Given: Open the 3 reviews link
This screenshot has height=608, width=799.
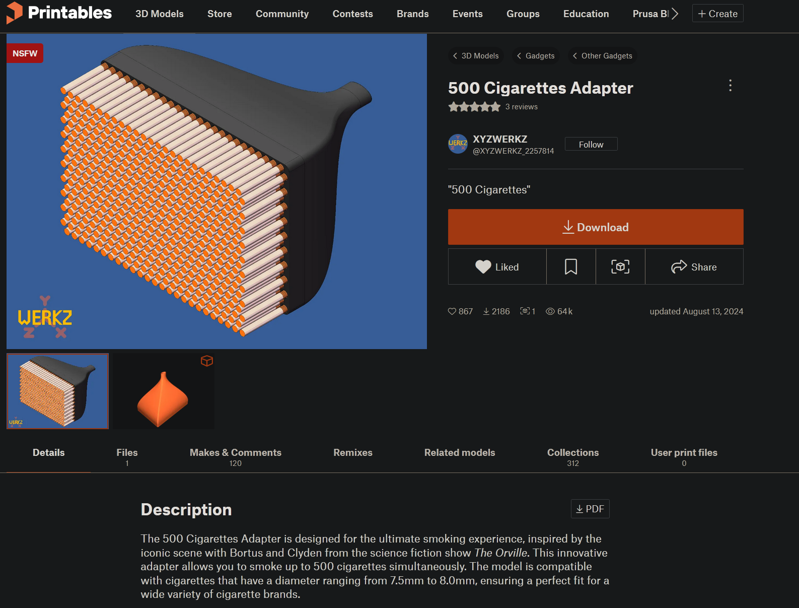Looking at the screenshot, I should 522,107.
